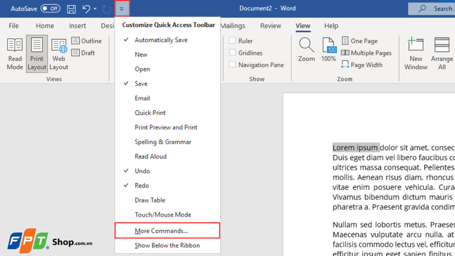Open the Review tab
This screenshot has width=455, height=256.
pos(271,26)
